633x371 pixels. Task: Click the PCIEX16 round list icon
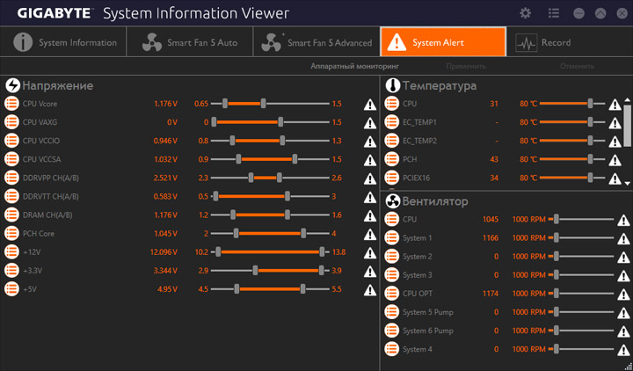(x=391, y=178)
